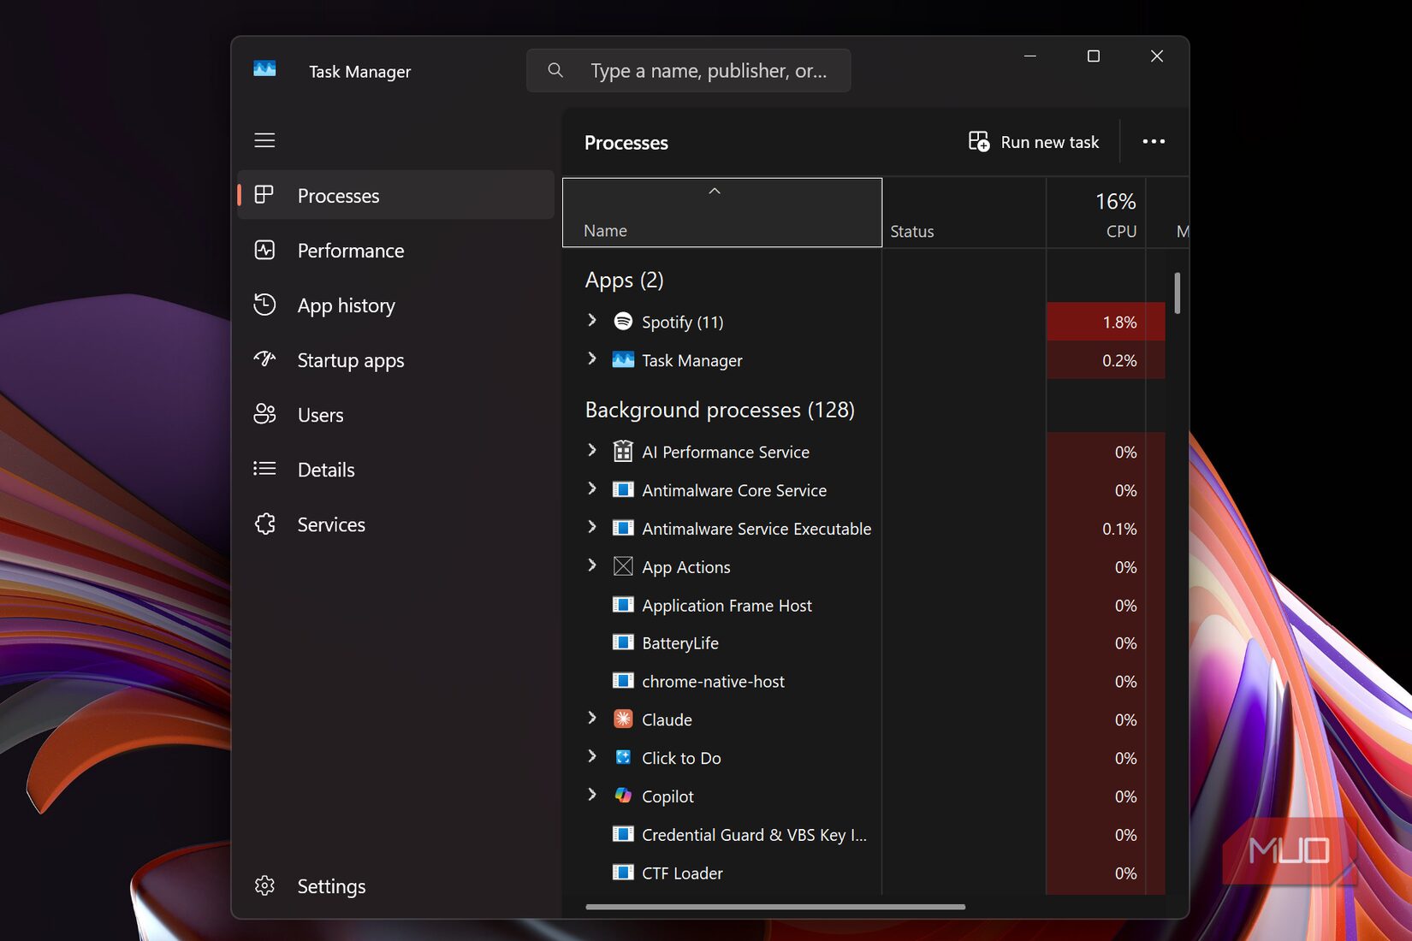Select the BatteryLife process name
The width and height of the screenshot is (1412, 941).
click(x=680, y=643)
